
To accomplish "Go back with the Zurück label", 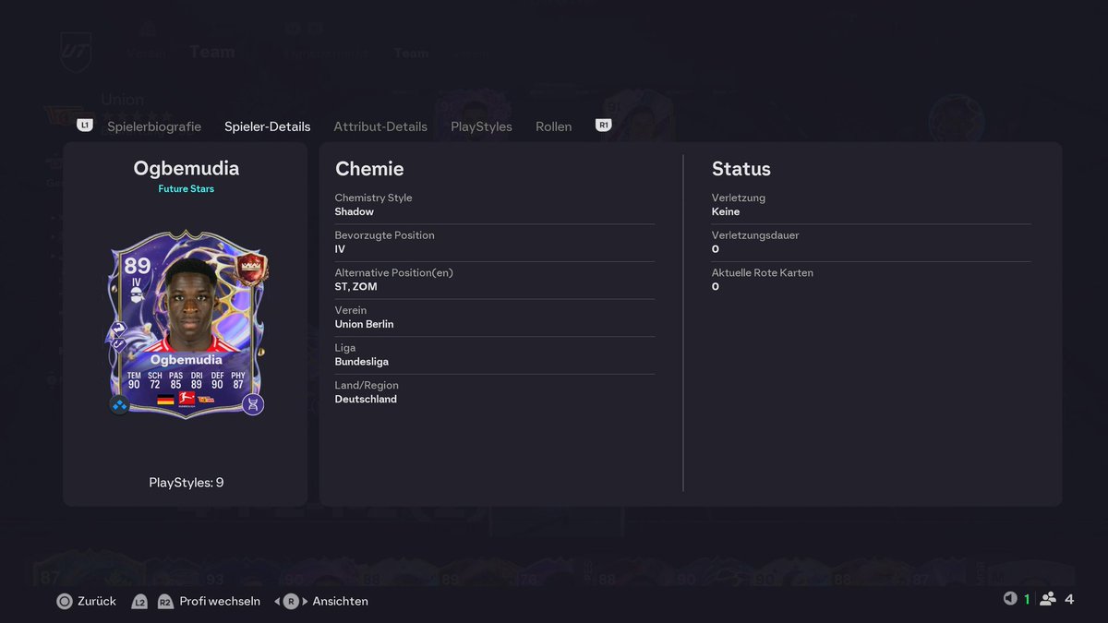I will click(97, 601).
